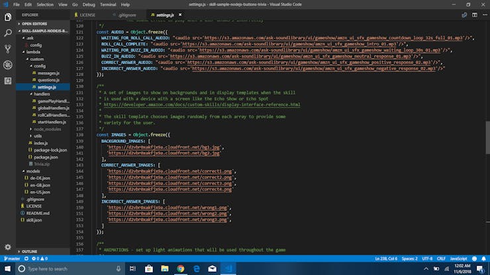Click the VS Code taskbar icon

pyautogui.click(x=228, y=269)
